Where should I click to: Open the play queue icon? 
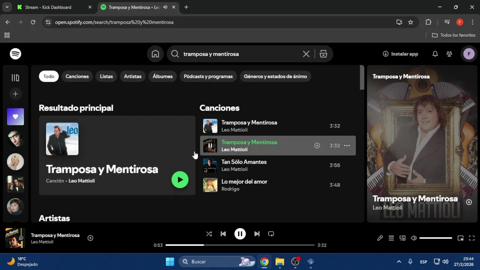pyautogui.click(x=391, y=238)
